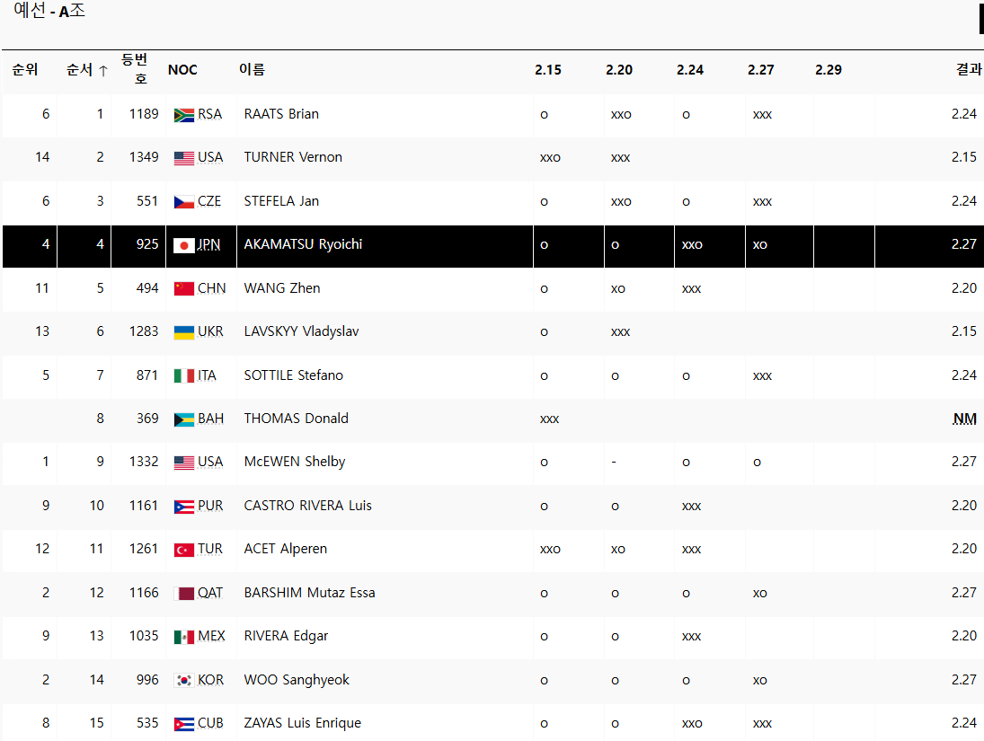984x741 pixels.
Task: Click the South Africa flag icon
Action: [183, 115]
